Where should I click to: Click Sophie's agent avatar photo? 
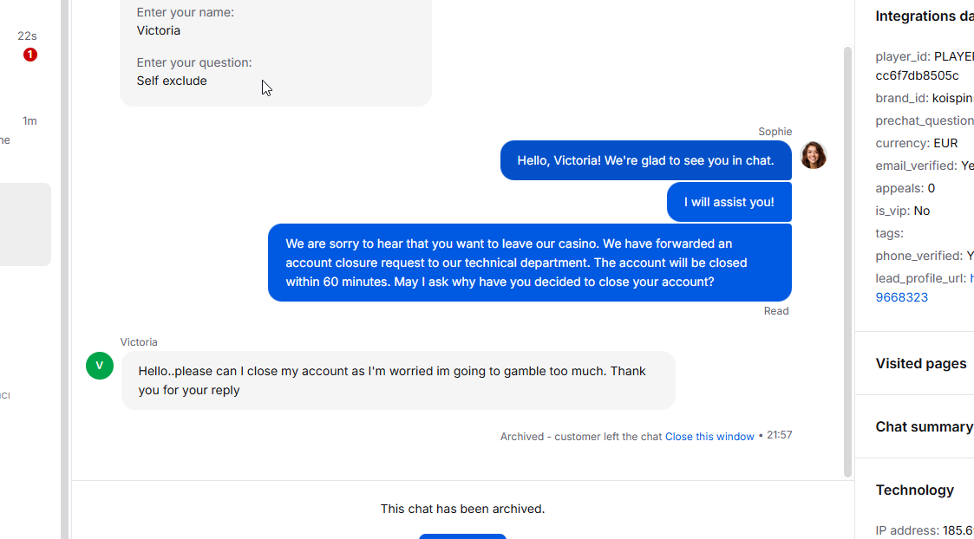pos(814,155)
